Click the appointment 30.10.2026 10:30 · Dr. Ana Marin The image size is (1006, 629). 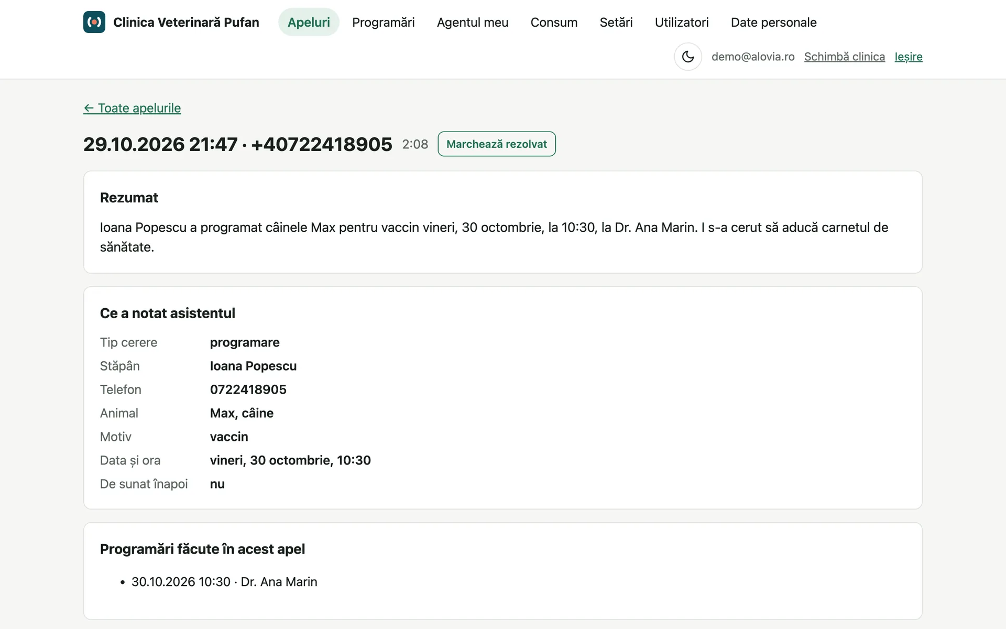point(224,582)
